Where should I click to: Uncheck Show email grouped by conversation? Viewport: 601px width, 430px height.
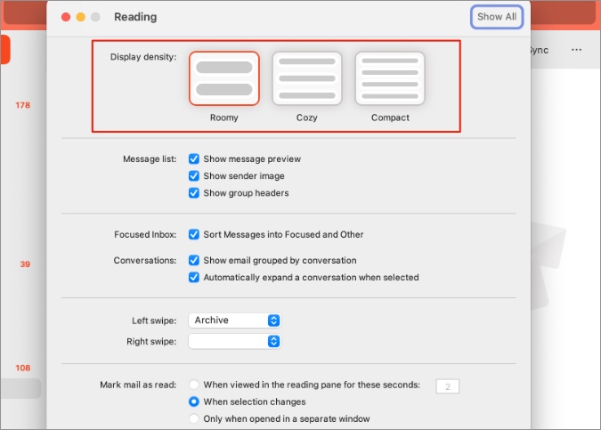[x=194, y=260]
